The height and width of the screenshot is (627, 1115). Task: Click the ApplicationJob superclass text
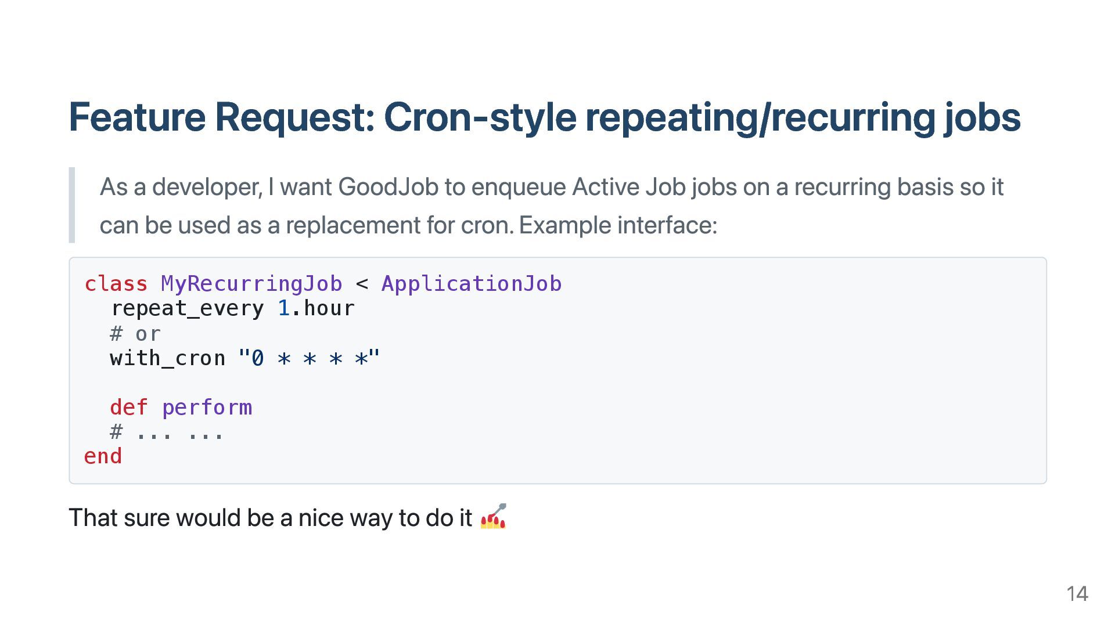[471, 284]
